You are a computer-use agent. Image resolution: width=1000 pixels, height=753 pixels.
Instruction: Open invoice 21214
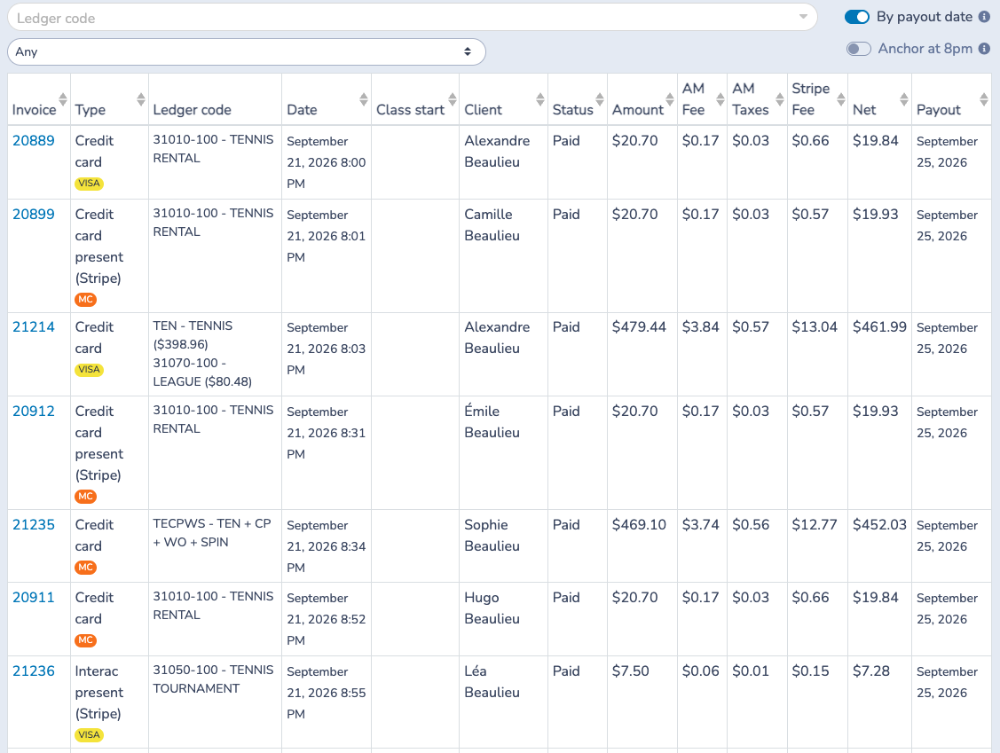coord(33,327)
